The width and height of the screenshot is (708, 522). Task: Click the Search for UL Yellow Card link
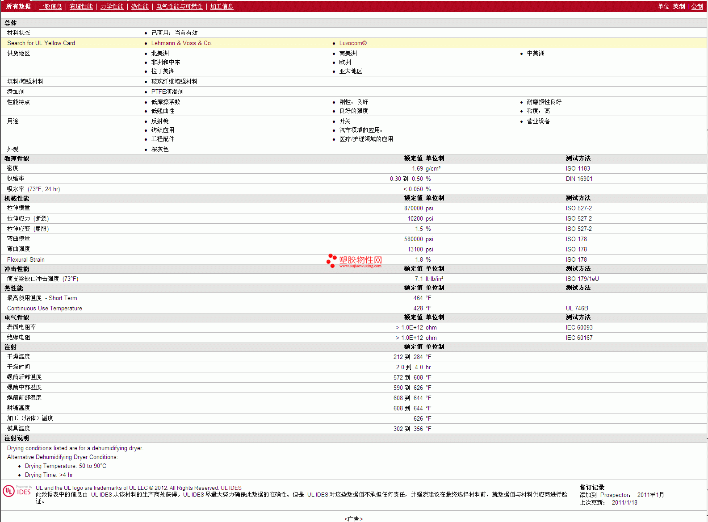[x=41, y=43]
